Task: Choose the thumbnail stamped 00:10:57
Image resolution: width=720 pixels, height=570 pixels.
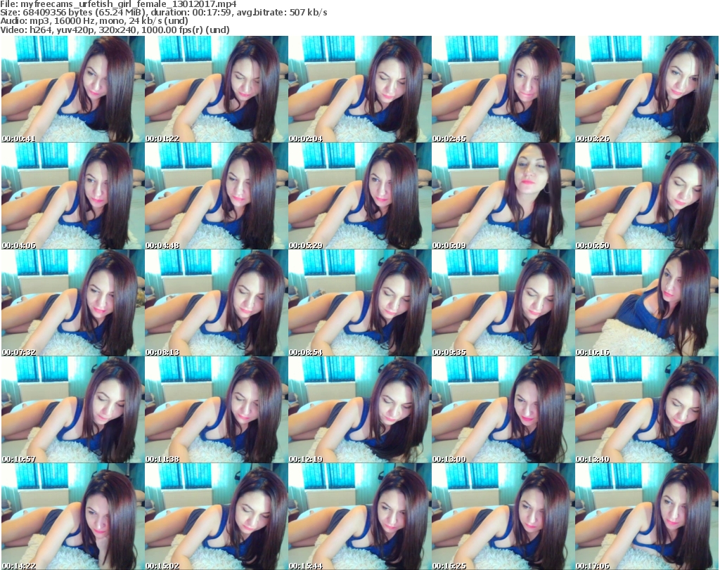Action: (x=72, y=410)
